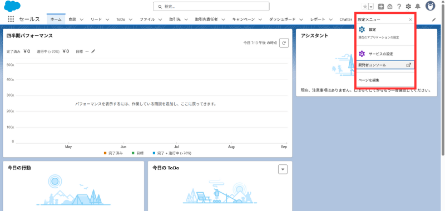Switch to the ホーム tab
The image size is (445, 211).
coord(56,19)
